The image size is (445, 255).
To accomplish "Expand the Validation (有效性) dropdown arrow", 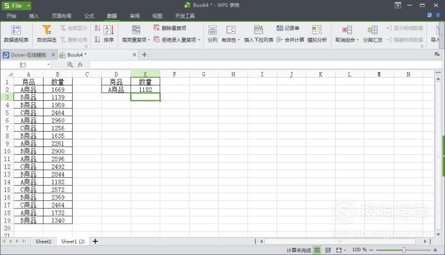I will pos(239,40).
